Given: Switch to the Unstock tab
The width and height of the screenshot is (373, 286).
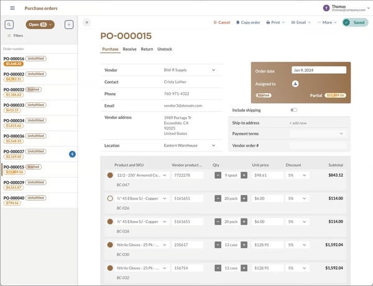Looking at the screenshot, I should (x=165, y=49).
